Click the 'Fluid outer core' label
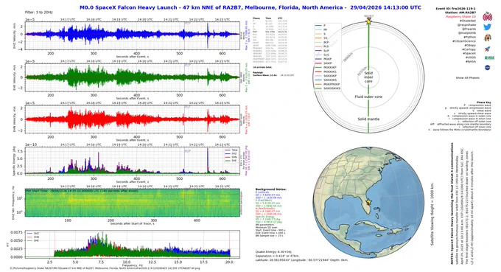The image size is (501, 272). [368, 97]
